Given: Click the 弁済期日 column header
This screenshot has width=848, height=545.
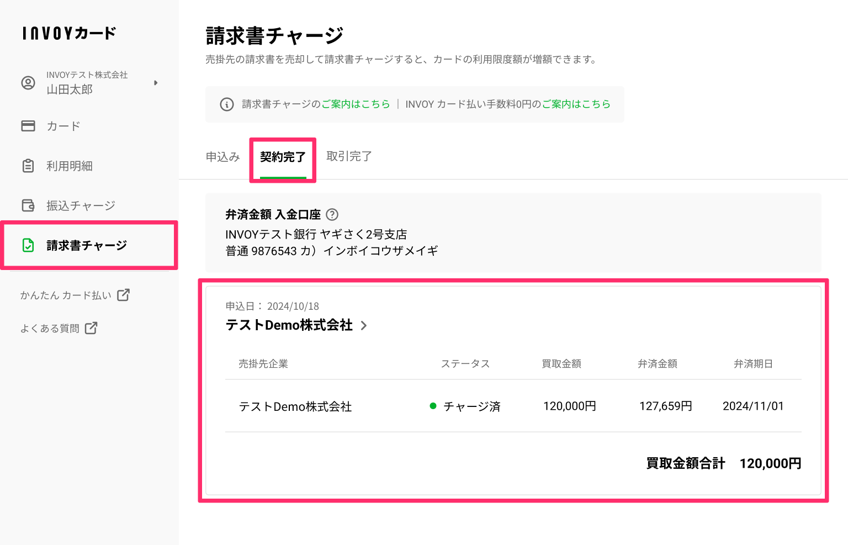Looking at the screenshot, I should (753, 363).
